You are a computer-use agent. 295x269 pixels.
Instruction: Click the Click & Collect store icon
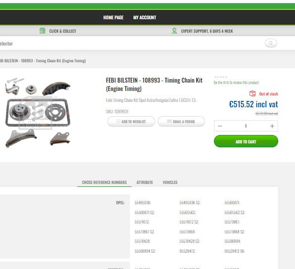(x=42, y=31)
